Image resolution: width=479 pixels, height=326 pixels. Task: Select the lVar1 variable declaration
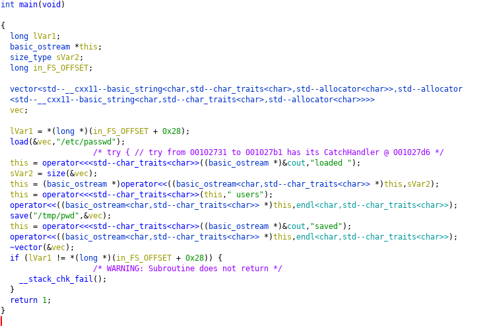click(45, 36)
